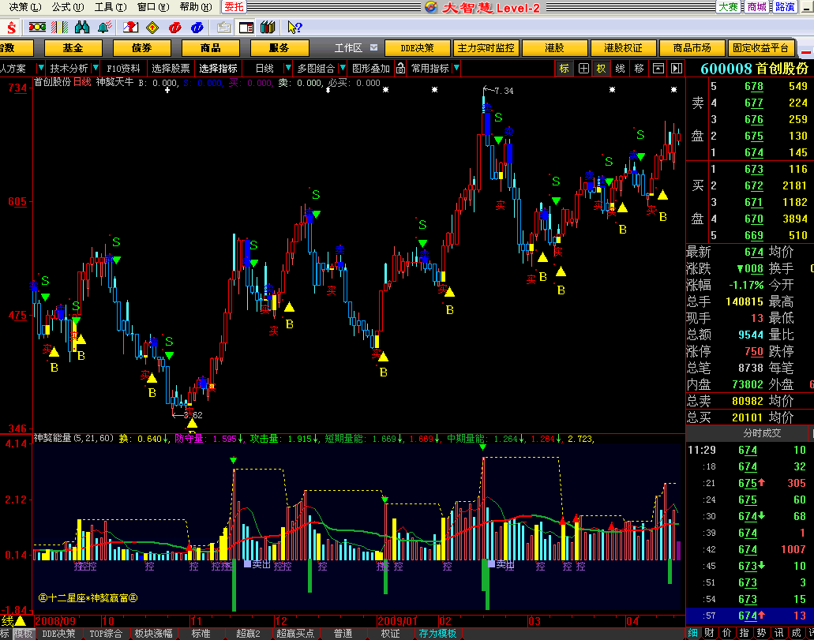
Task: Click the blue phi symbol icon
Action: click(x=197, y=28)
